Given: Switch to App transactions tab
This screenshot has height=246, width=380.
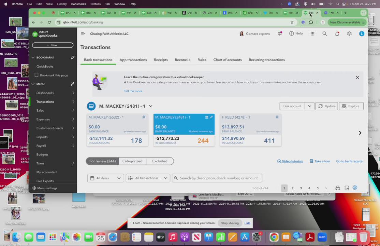Looking at the screenshot, I should click(x=133, y=60).
